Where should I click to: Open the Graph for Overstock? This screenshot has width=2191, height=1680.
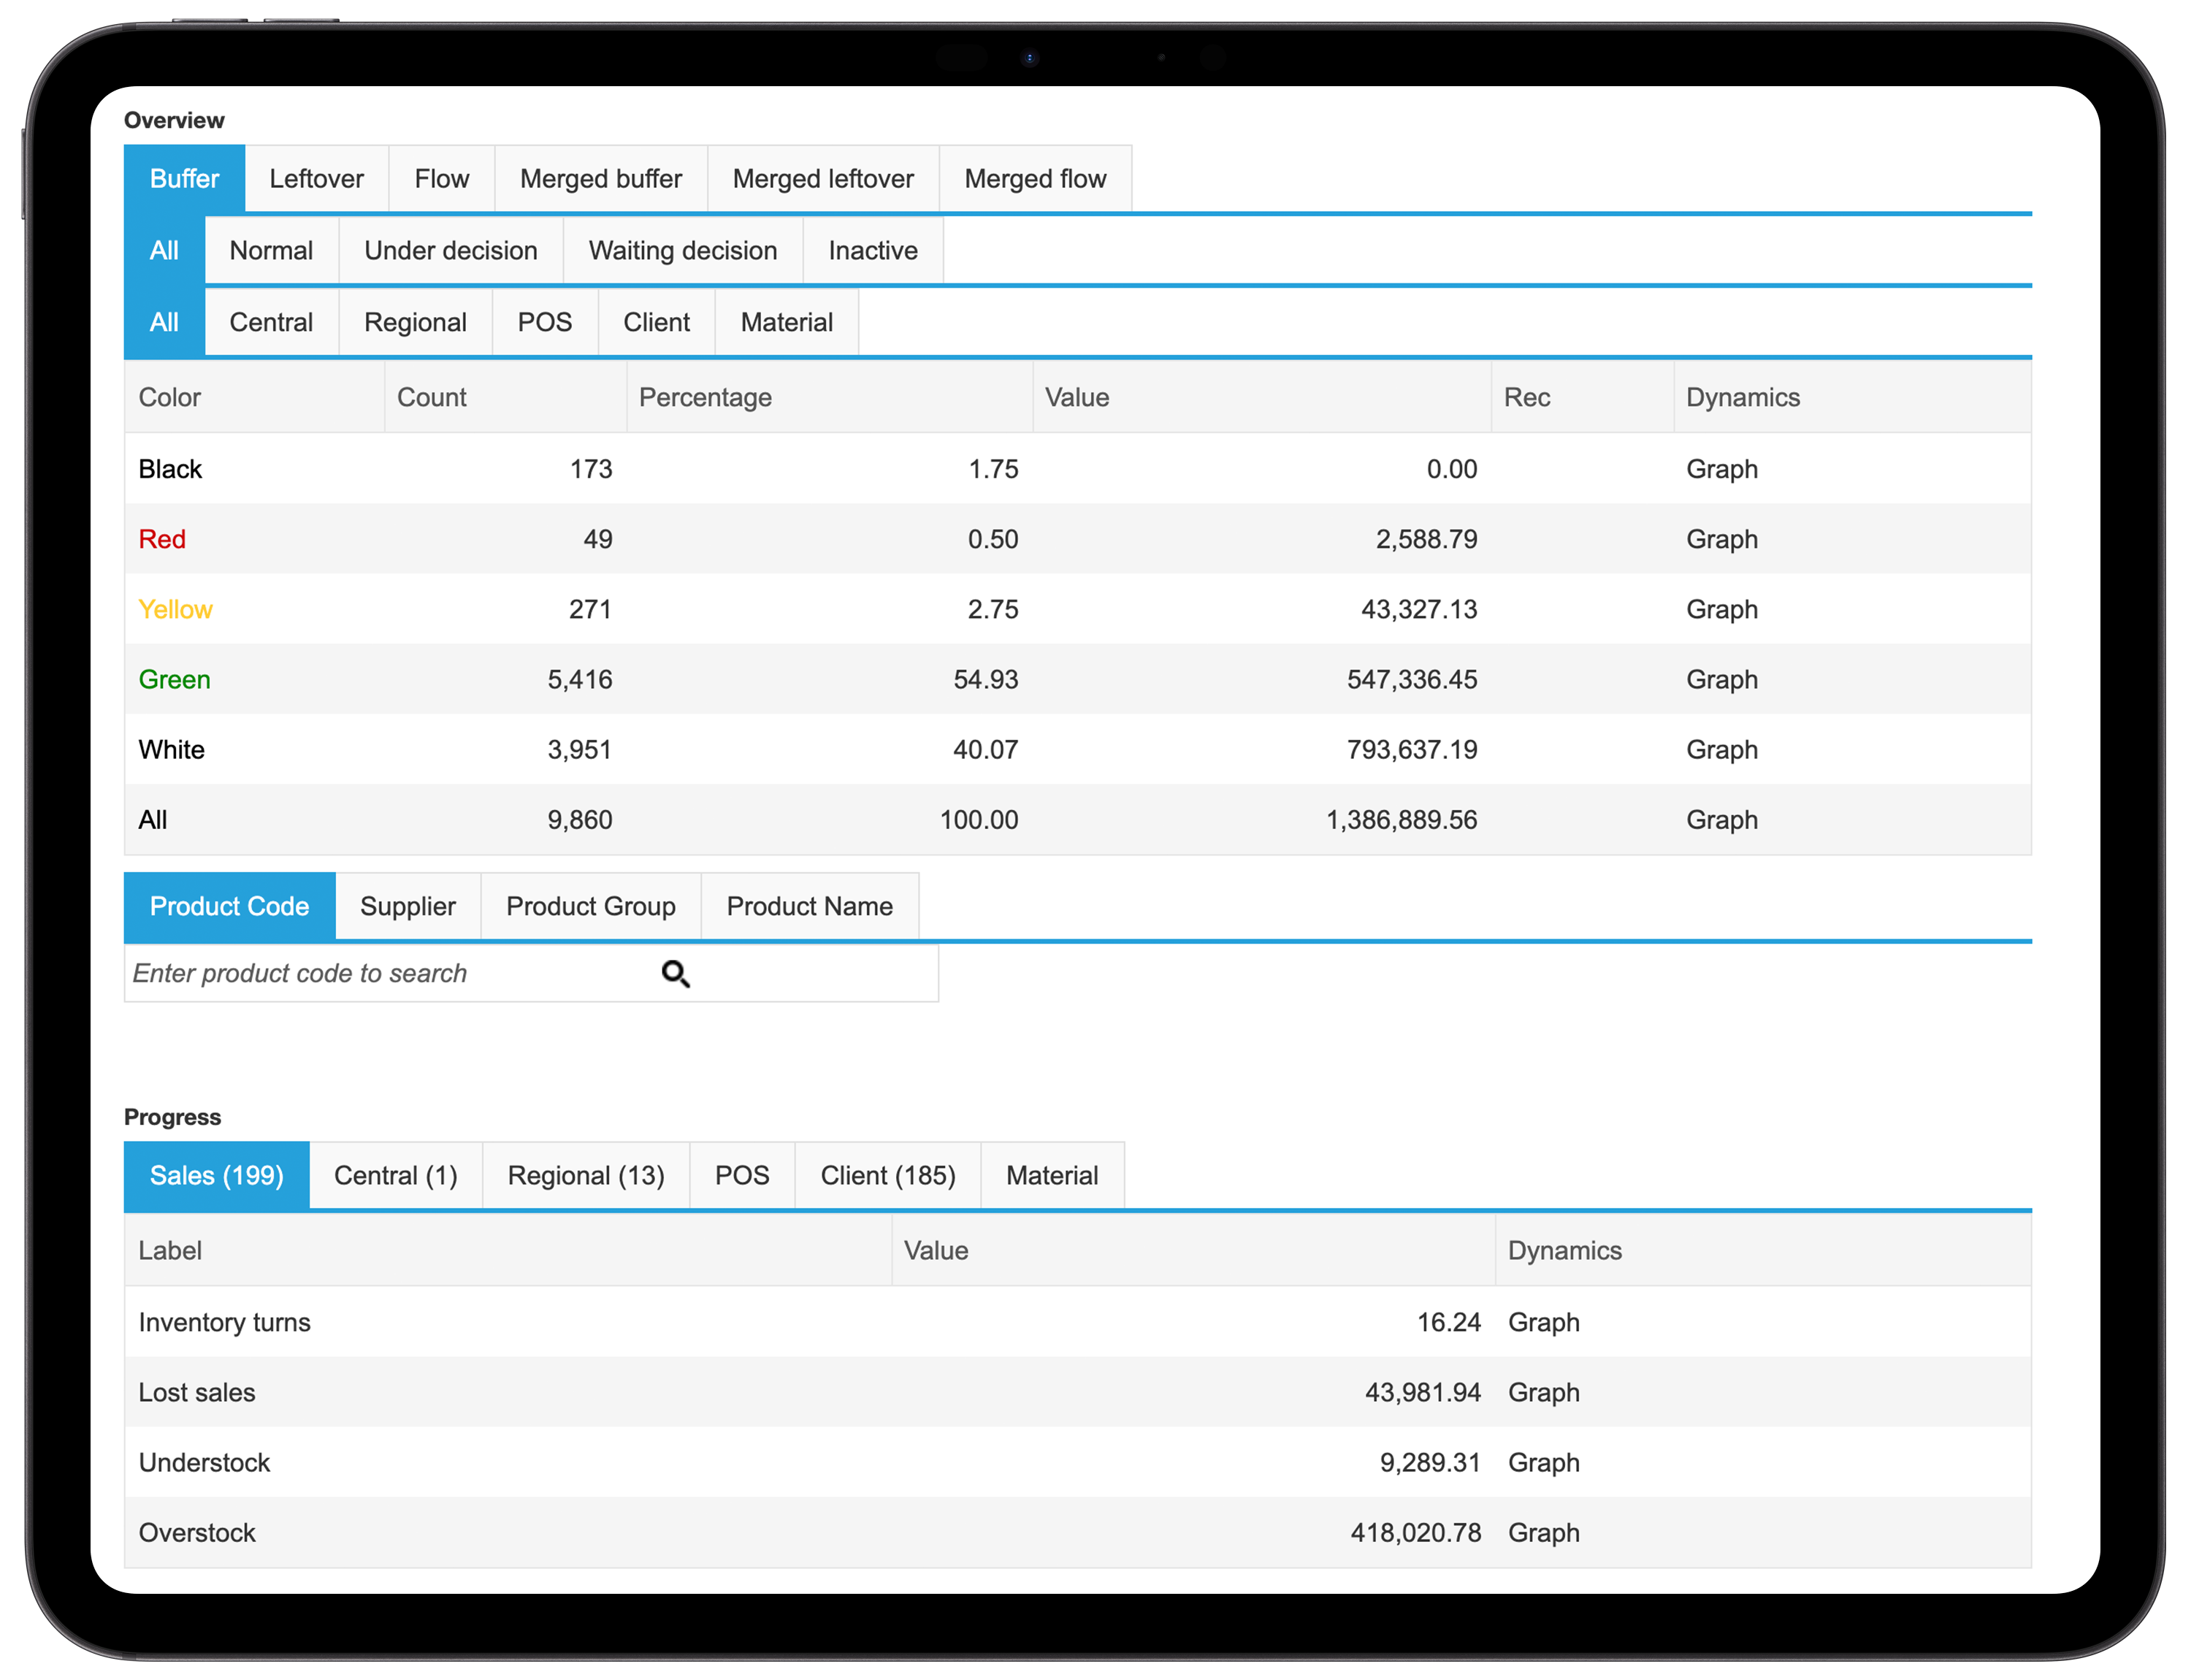[1543, 1532]
